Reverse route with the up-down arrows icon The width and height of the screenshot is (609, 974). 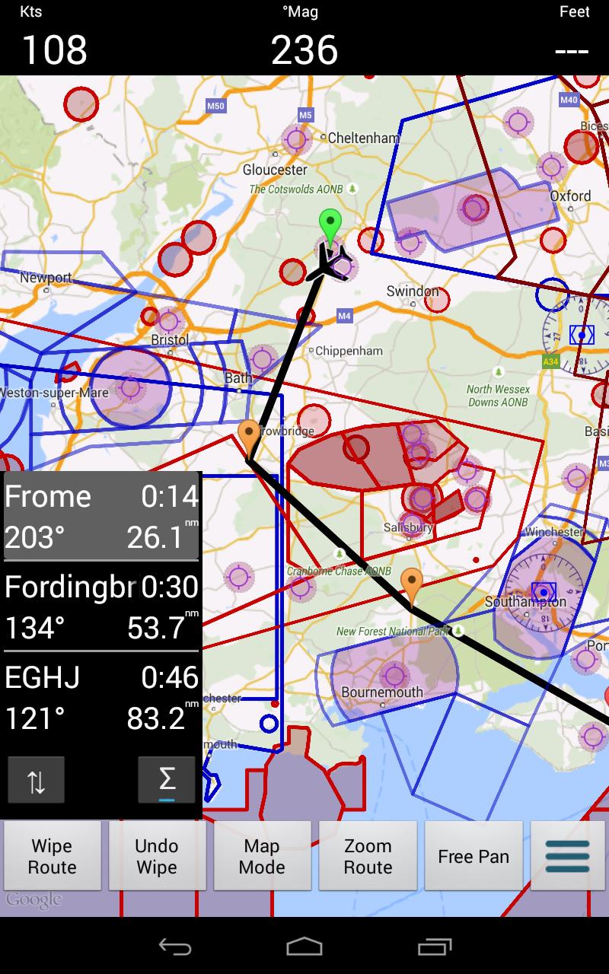point(36,780)
